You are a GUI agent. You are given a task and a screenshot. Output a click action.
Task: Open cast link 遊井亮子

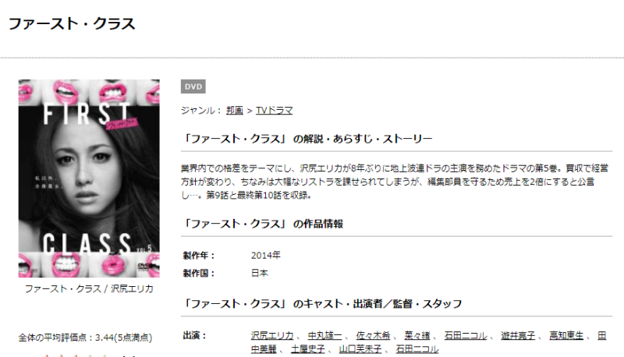(x=518, y=335)
